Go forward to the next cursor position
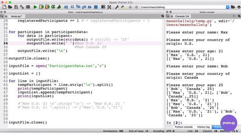The width and height of the screenshot is (241, 135). point(136,7)
